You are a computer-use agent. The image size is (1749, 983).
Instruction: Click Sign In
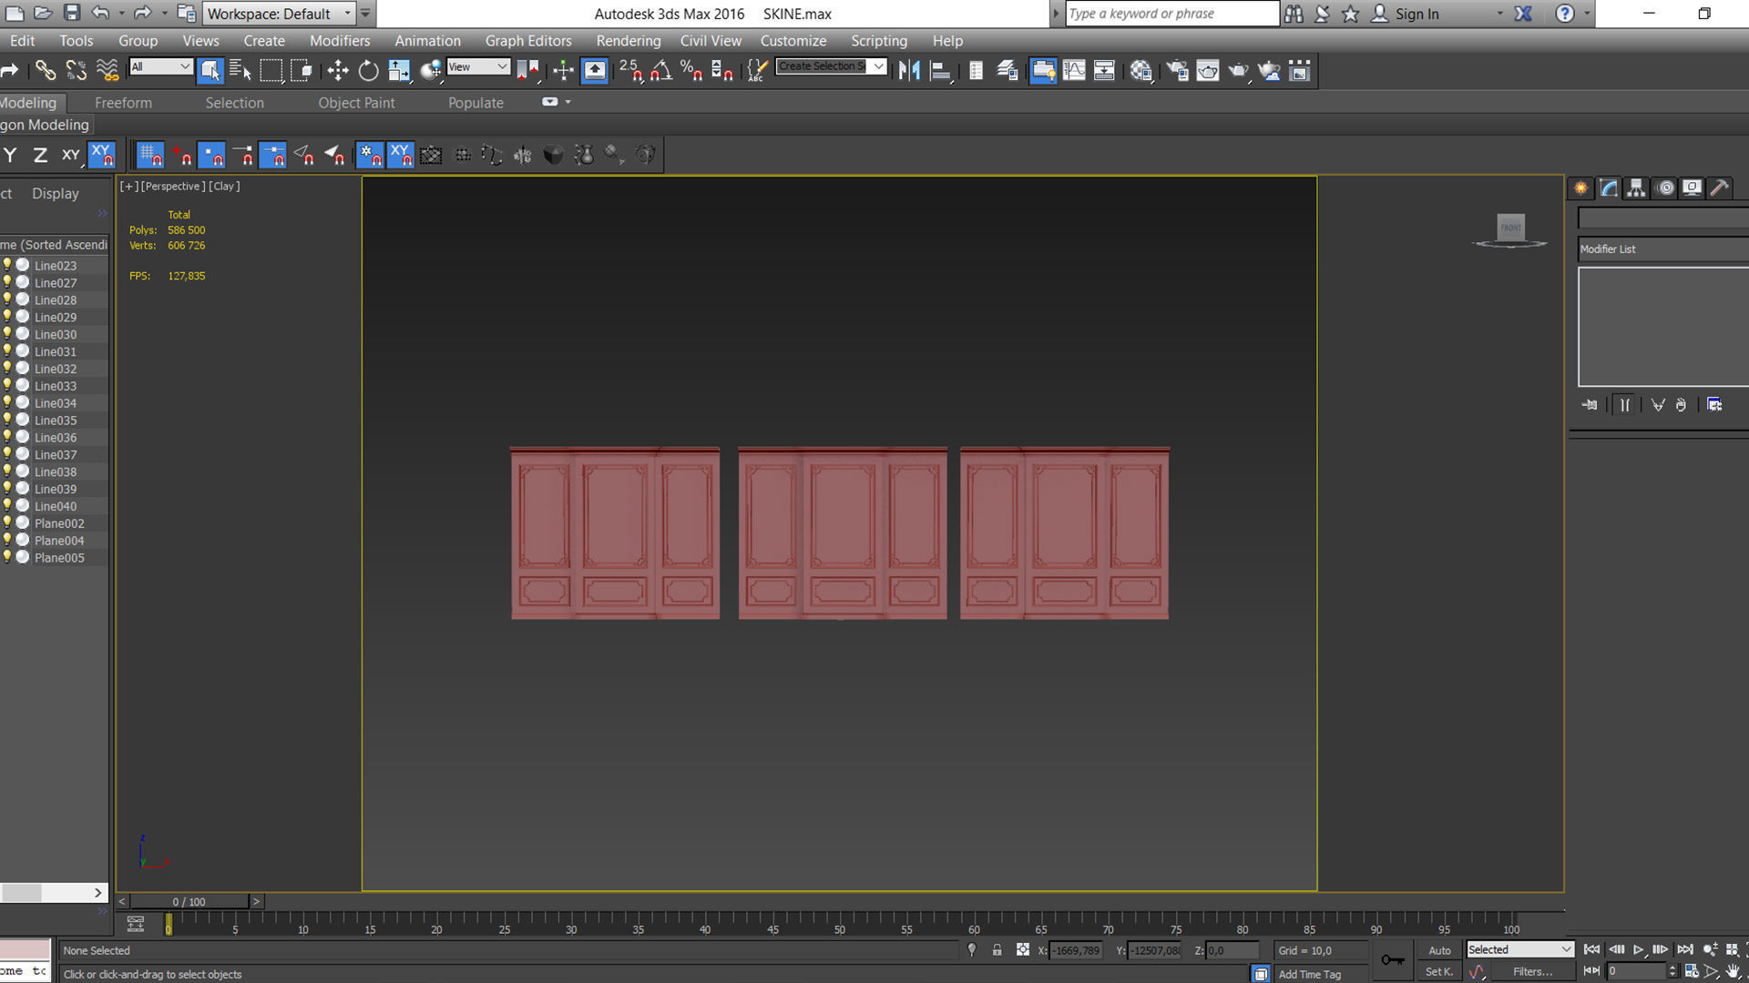tap(1417, 14)
